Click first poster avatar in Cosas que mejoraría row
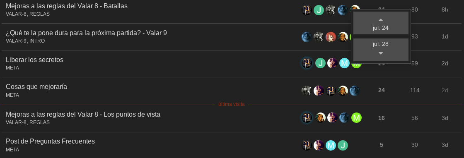Viewport: 464px width, 158px height. coord(307,90)
